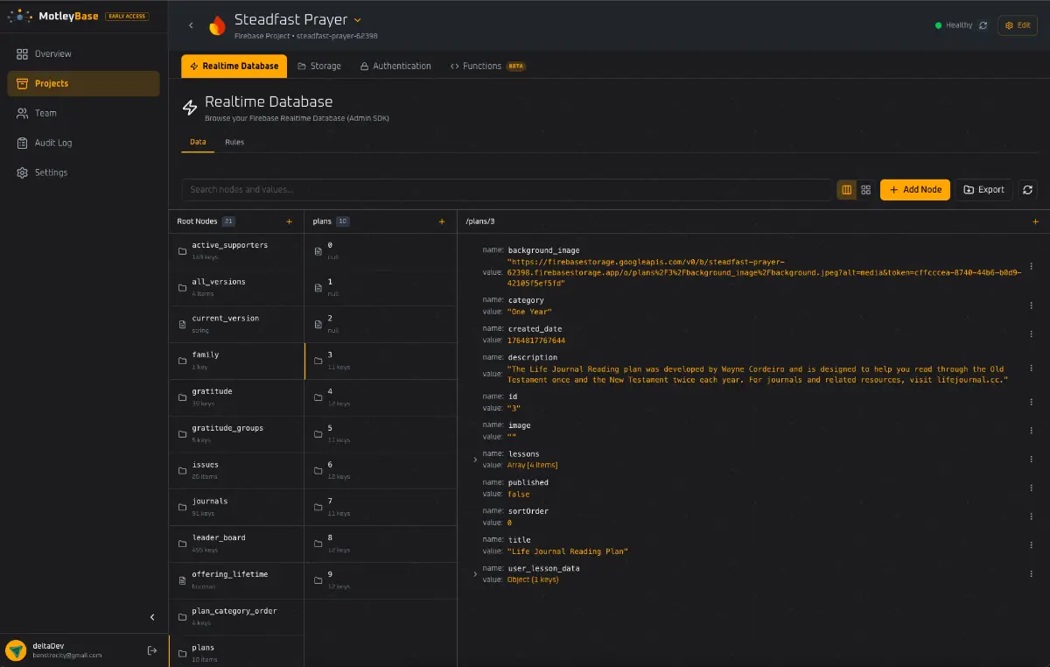The height and width of the screenshot is (667, 1050).
Task: Click the back arrow beside the project name
Action: (x=191, y=25)
